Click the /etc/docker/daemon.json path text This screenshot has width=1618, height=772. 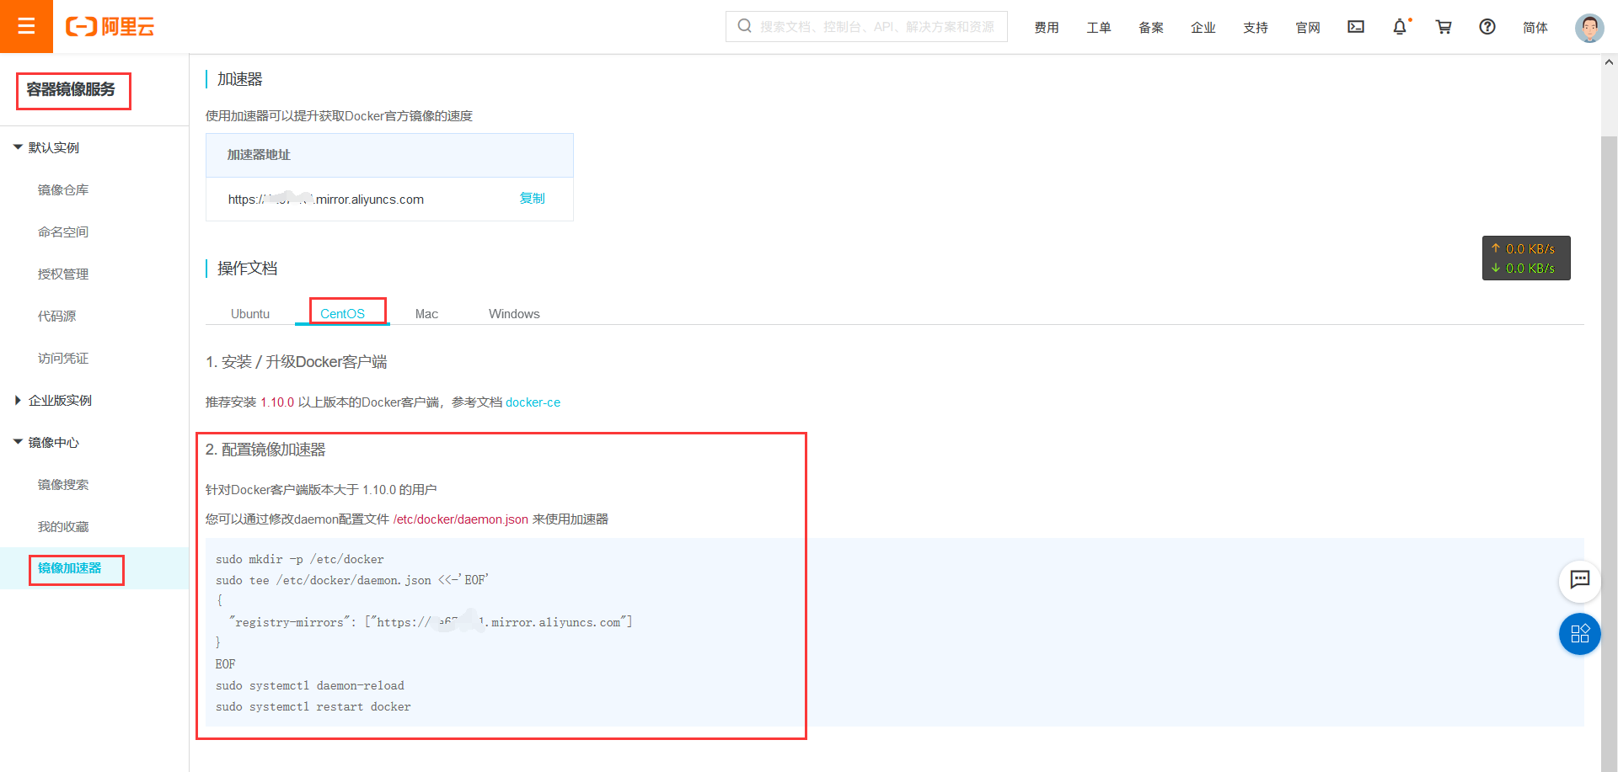click(461, 519)
